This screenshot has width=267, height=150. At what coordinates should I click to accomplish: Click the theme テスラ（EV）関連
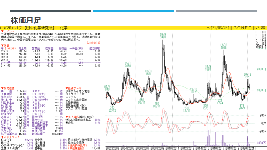pos(76,108)
